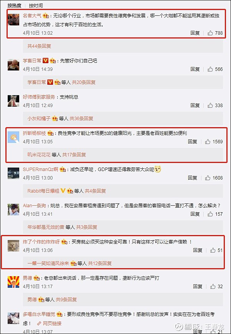
Task: Open the 网页链接 link in last comment
Action: 49,323
